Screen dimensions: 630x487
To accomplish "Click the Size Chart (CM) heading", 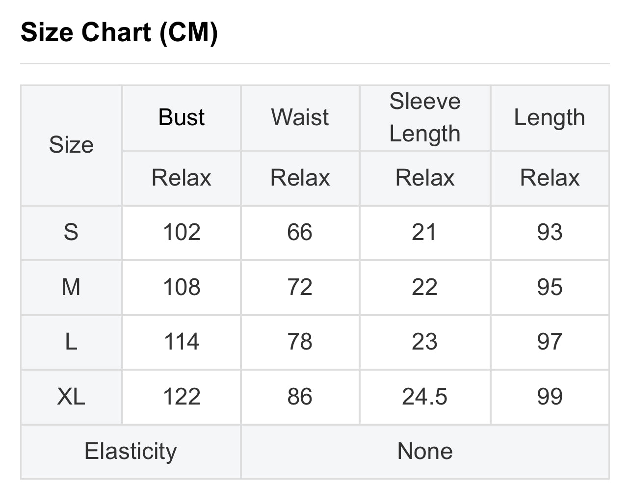I will 119,33.
